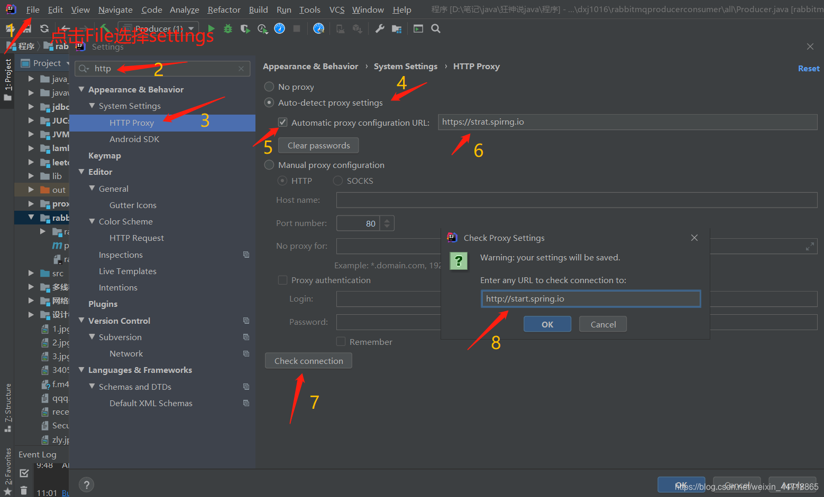Open the Producer run configuration dropdown
Screen dimensions: 824x497
coord(159,29)
